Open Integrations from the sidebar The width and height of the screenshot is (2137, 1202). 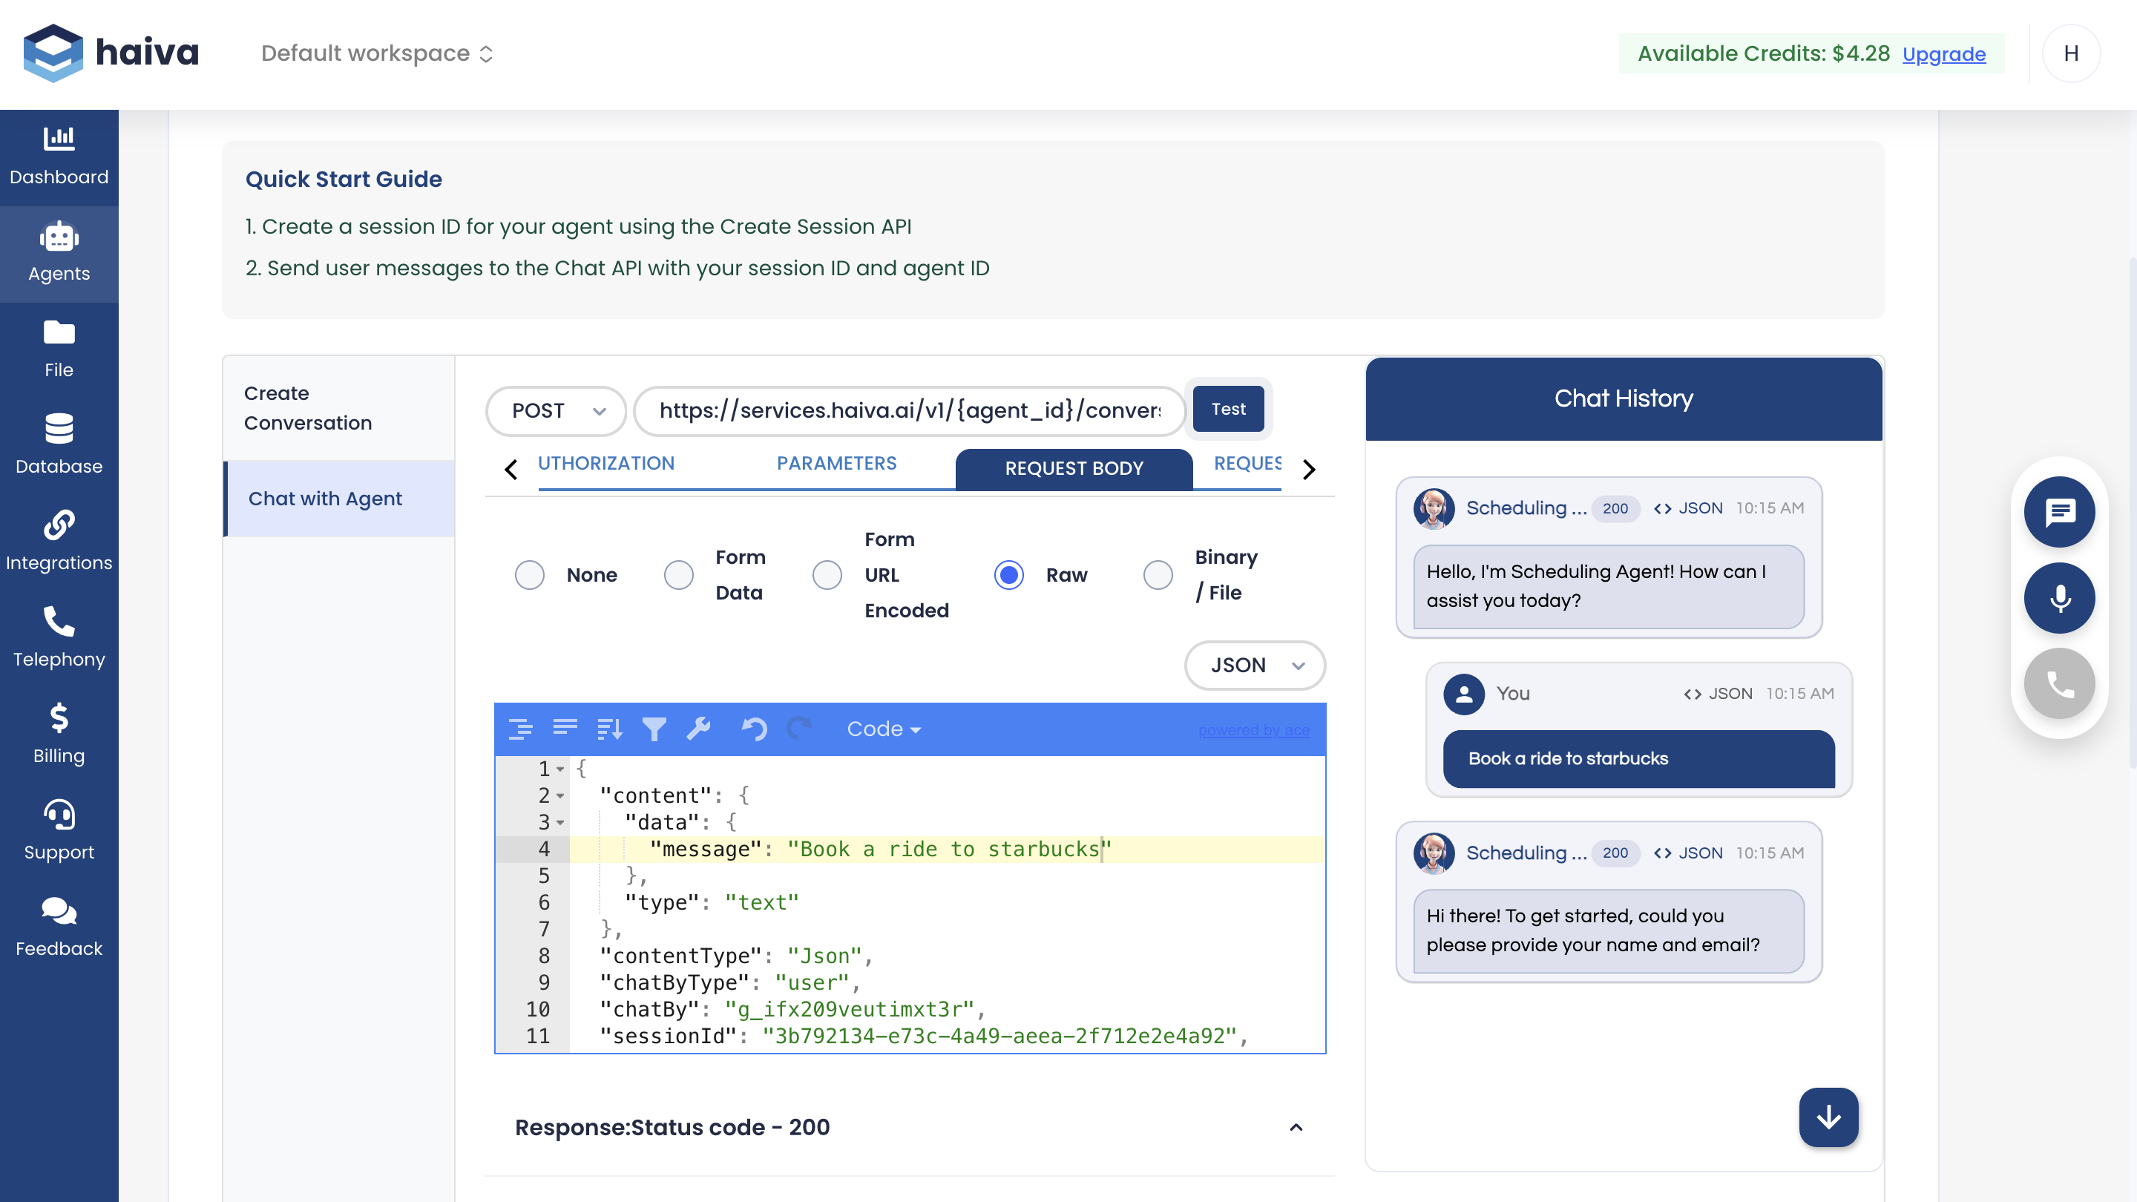coord(59,541)
